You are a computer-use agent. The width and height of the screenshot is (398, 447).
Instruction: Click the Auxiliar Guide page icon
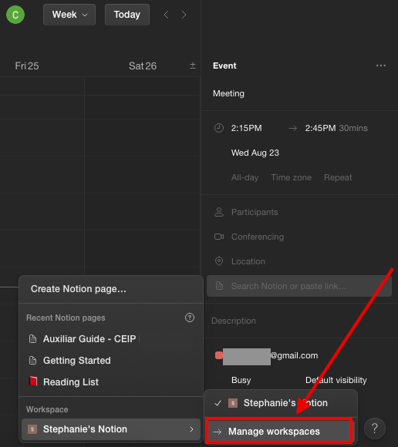coord(33,339)
